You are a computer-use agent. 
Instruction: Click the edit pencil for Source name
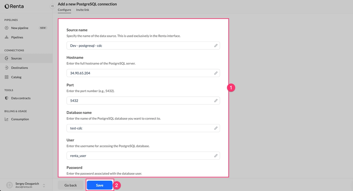click(215, 45)
